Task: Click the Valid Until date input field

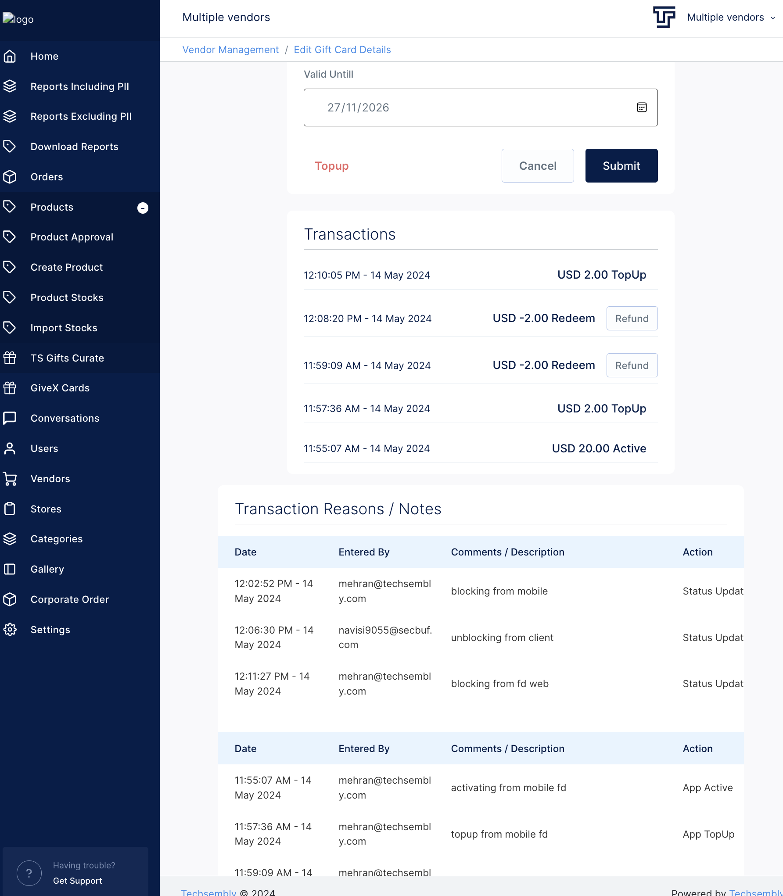Action: pos(481,108)
